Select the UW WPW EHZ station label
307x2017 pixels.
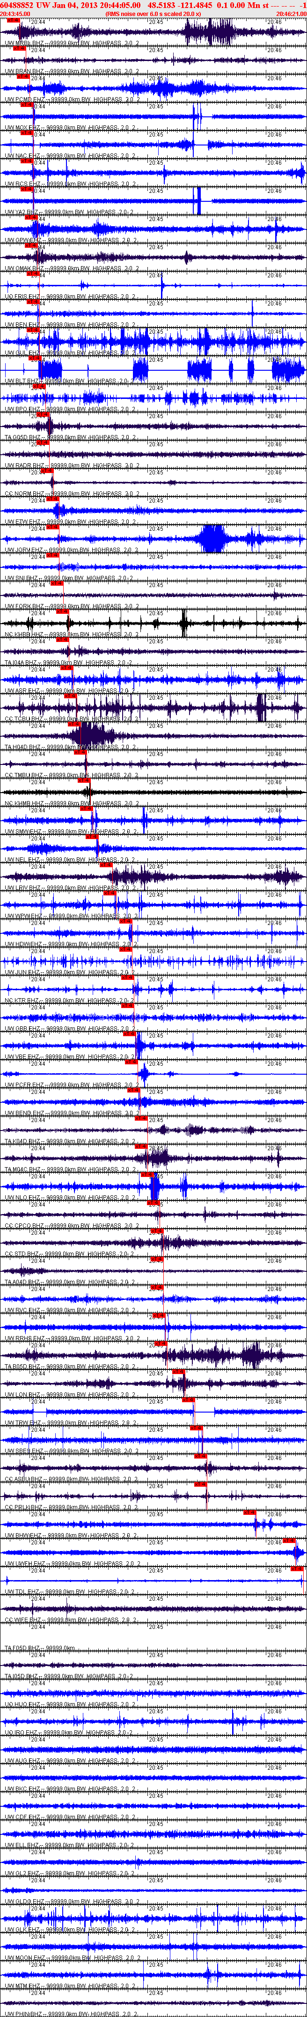[72, 916]
